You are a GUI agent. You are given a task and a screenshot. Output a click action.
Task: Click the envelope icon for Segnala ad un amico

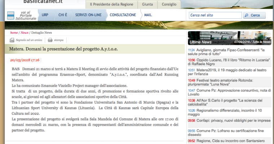point(12,40)
